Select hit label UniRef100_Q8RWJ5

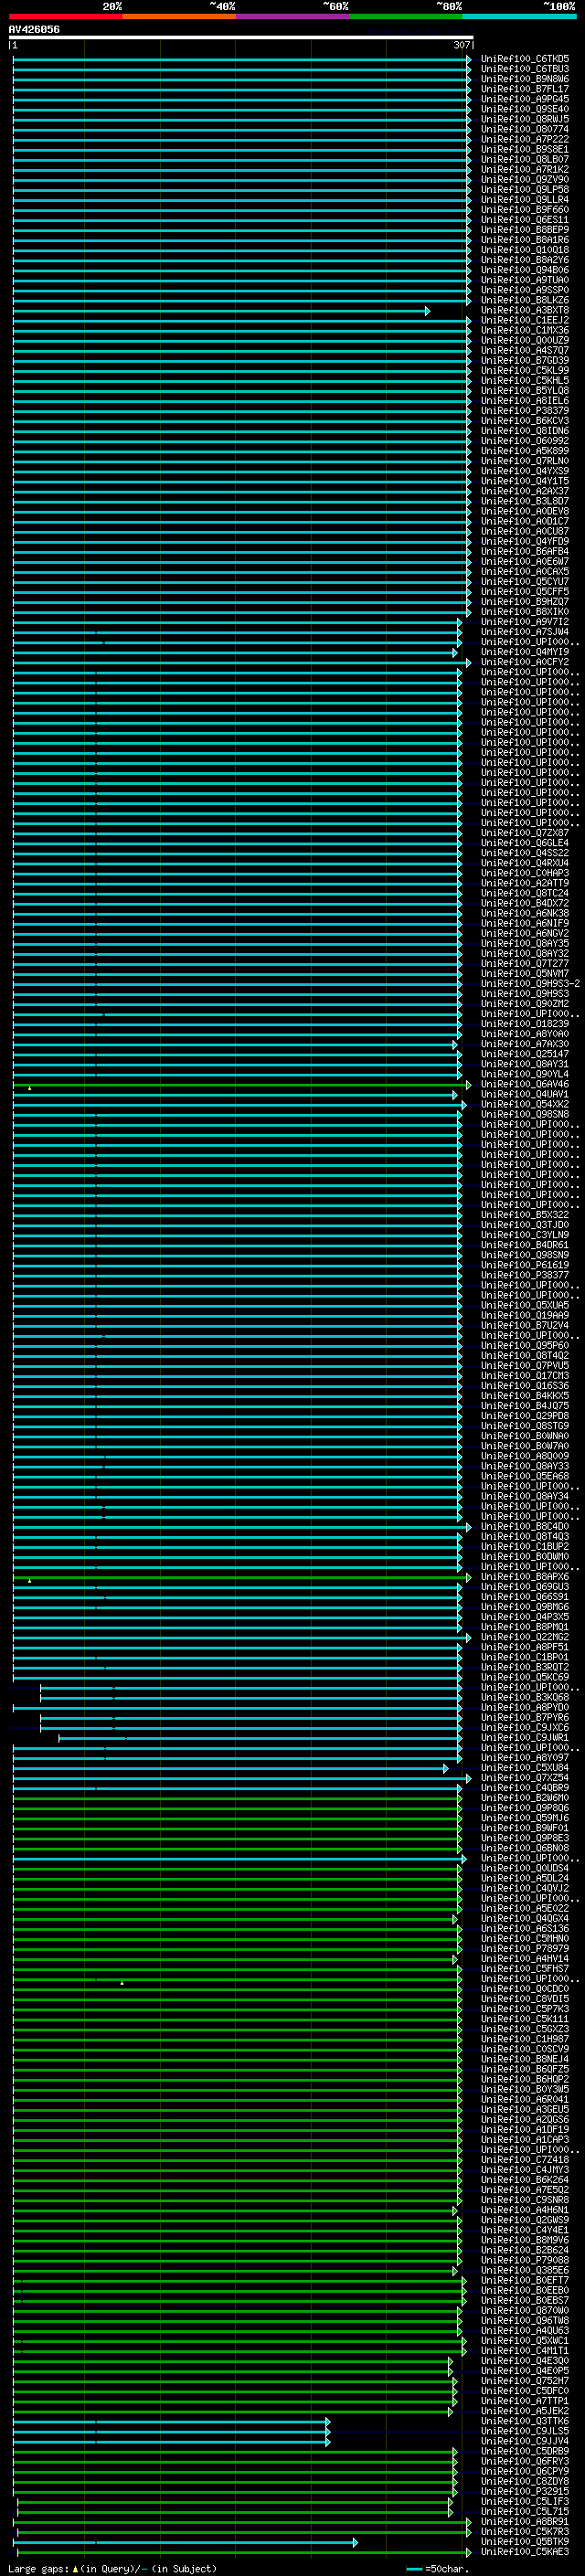pyautogui.click(x=525, y=119)
